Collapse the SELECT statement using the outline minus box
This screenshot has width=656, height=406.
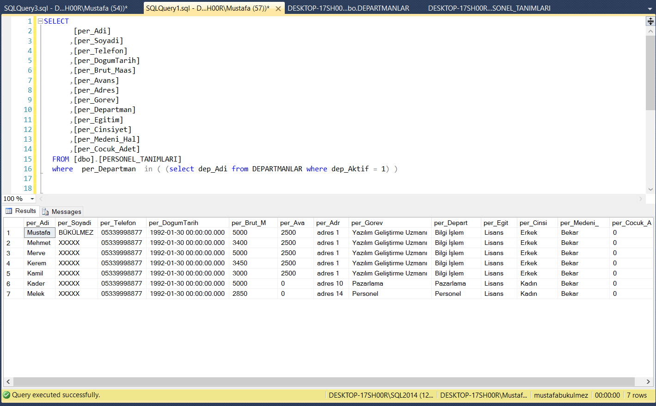point(40,21)
